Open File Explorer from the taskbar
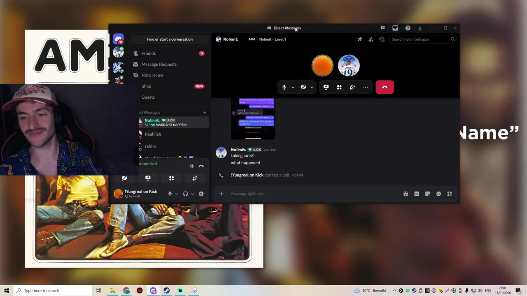This screenshot has height=296, width=527. [112, 291]
